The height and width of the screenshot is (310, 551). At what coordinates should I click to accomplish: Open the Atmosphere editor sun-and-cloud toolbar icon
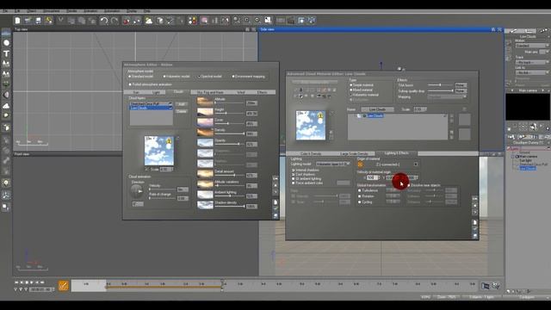(149, 21)
